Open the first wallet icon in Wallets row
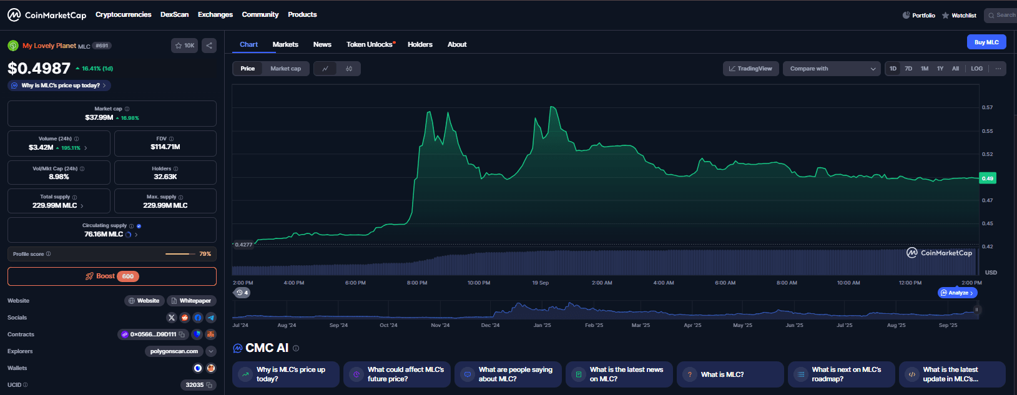Viewport: 1017px width, 395px height. point(198,368)
